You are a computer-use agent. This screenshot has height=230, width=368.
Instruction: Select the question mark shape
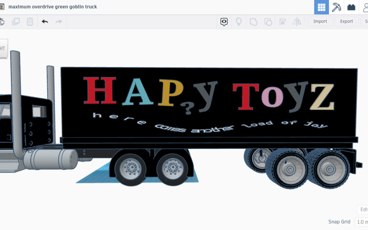pos(187,109)
